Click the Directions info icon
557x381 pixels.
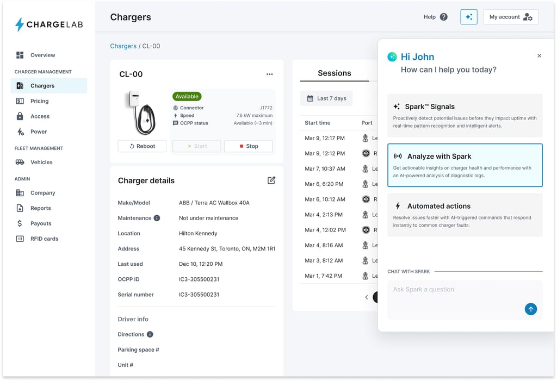pyautogui.click(x=150, y=334)
